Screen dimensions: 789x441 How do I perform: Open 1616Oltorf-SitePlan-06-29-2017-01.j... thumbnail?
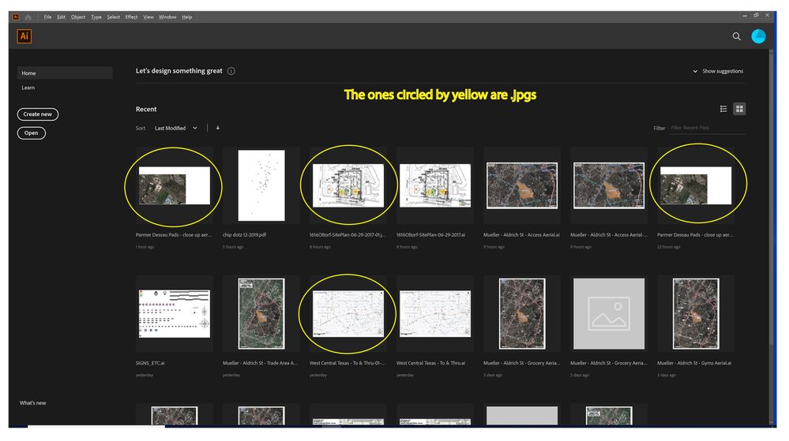tap(348, 185)
